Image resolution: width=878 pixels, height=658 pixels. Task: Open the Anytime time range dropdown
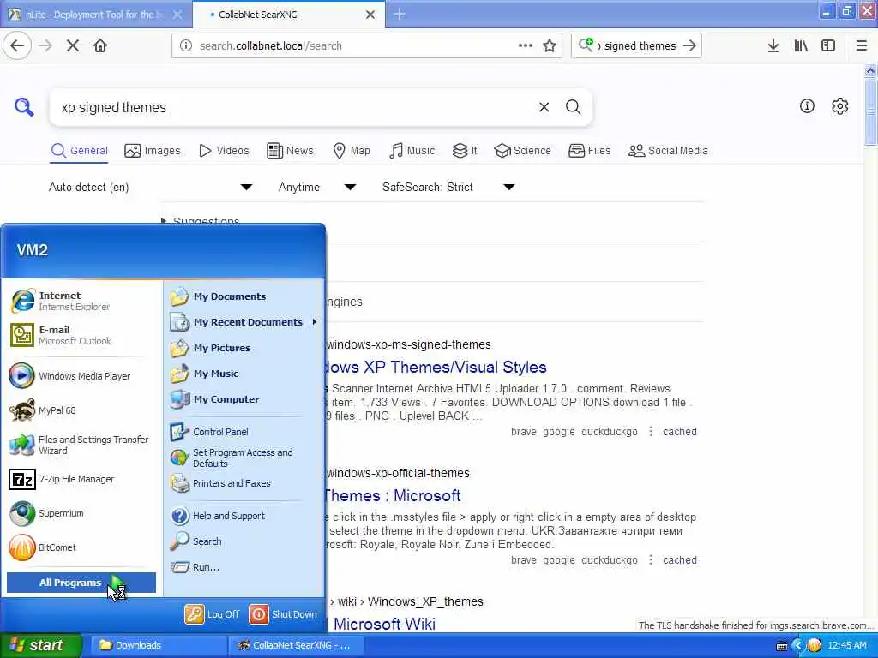(x=317, y=187)
